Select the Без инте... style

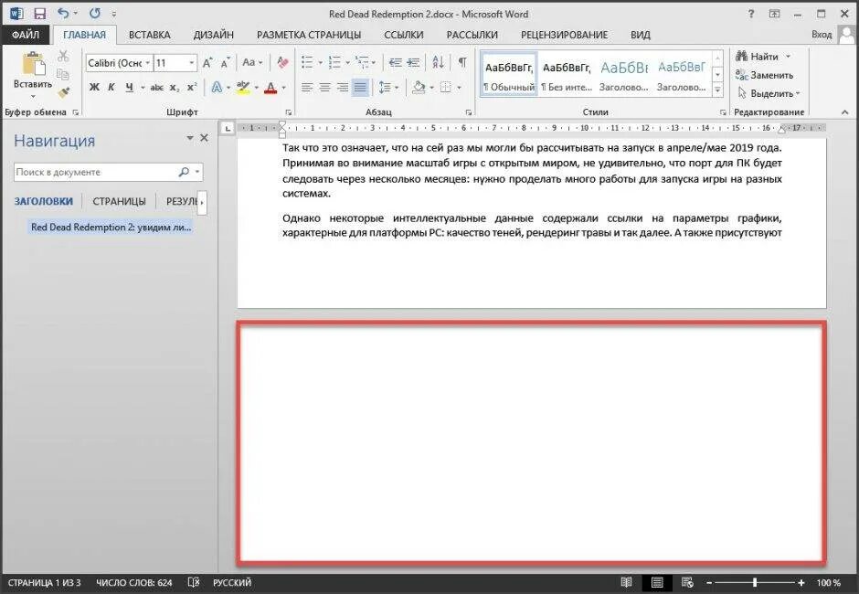tap(567, 75)
